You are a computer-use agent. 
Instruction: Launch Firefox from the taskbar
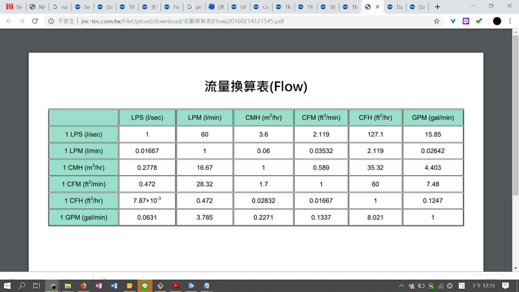point(83,286)
